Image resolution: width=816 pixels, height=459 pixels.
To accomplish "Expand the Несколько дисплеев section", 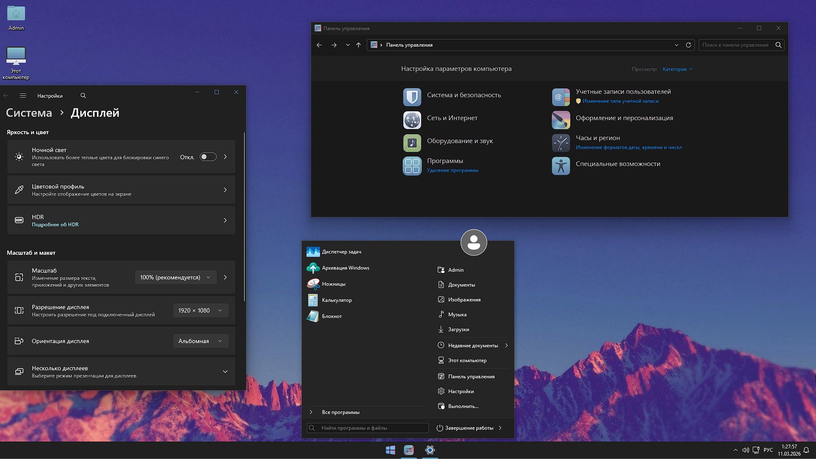I will point(225,372).
